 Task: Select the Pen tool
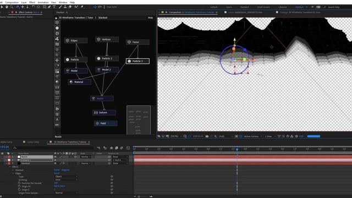click(x=50, y=7)
